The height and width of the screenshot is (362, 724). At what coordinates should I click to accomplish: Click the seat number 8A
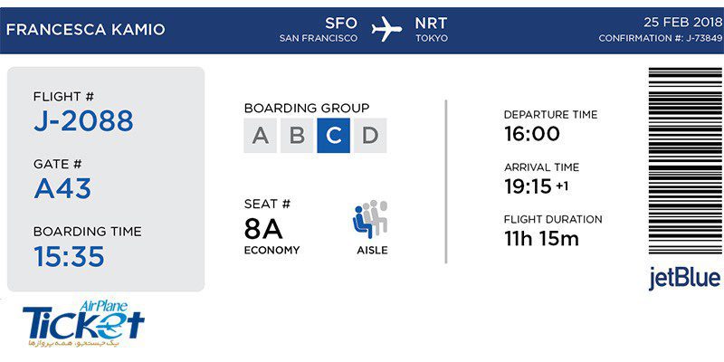pyautogui.click(x=263, y=229)
